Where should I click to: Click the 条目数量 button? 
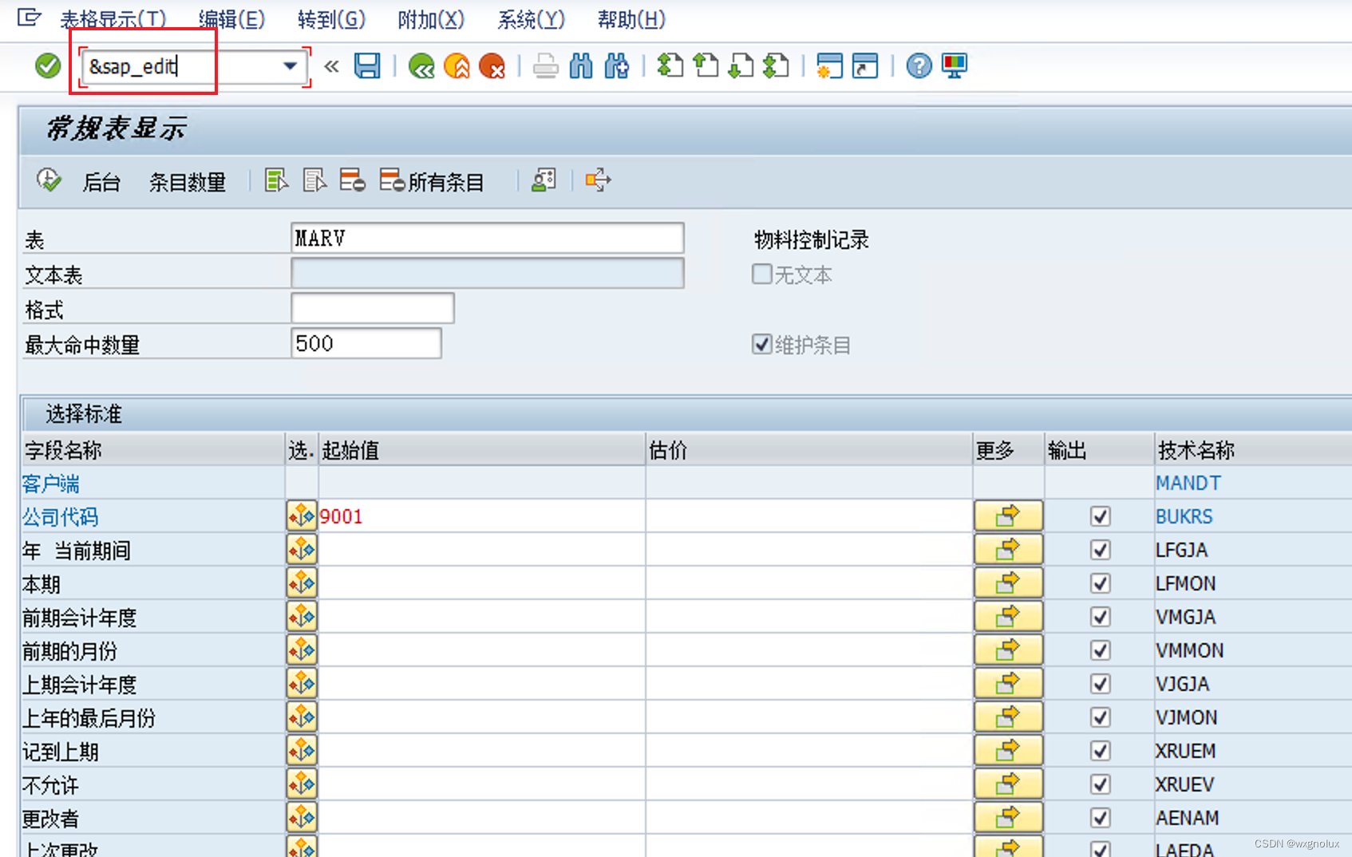188,182
